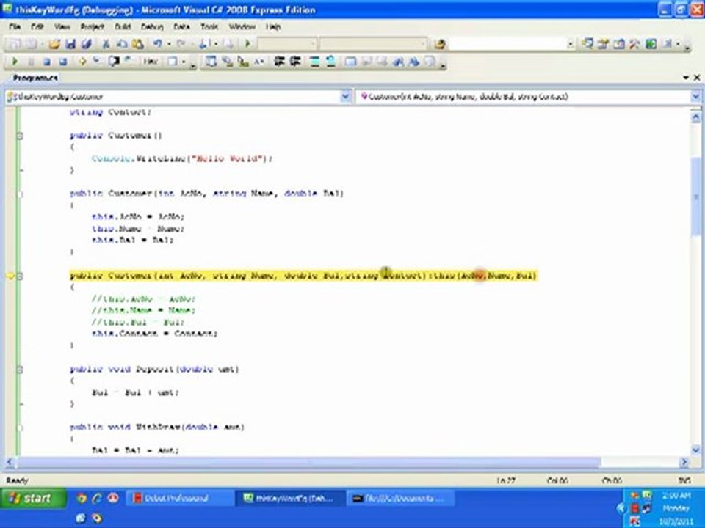Screen dimensions: 705x528
Task: Undo the last edit with the Undo icon
Action: click(157, 44)
